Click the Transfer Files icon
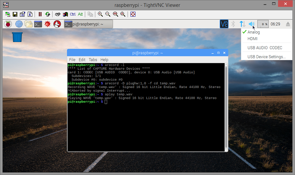 point(90,14)
